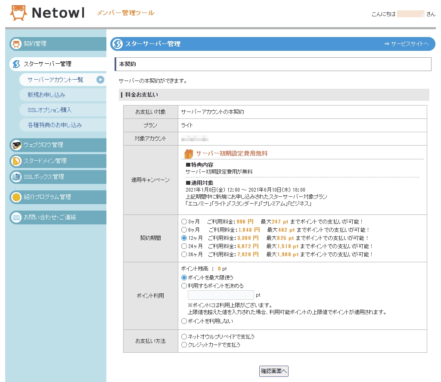Click the Netowl brand name text
The height and width of the screenshot is (382, 441).
coord(58,13)
